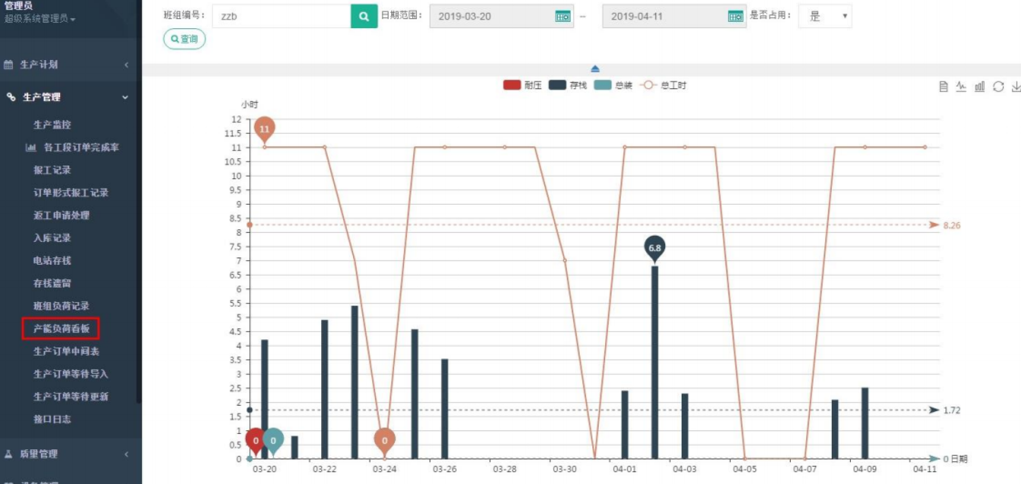Image resolution: width=1021 pixels, height=484 pixels.
Task: Open 产能负荷看板 in sidebar
Action: [61, 329]
